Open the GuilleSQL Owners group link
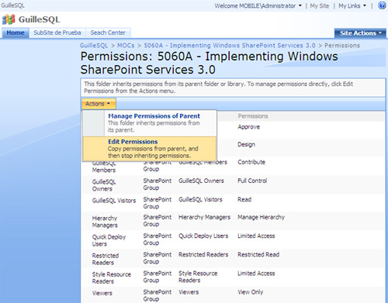Viewport: 388px width, 303px height. coord(104,185)
